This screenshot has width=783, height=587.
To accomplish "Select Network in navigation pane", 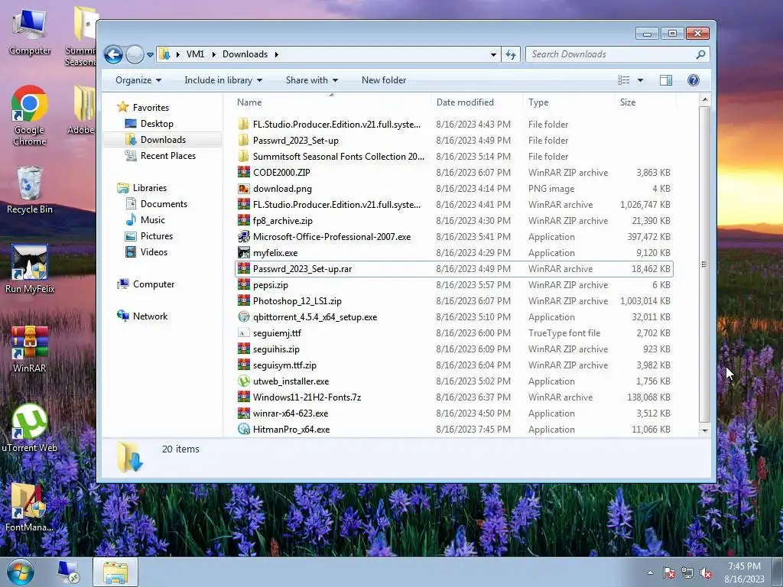I will 150,316.
